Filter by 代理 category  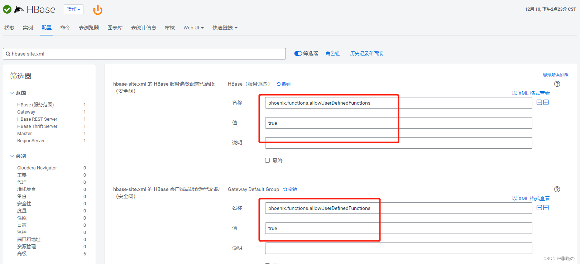[22, 182]
